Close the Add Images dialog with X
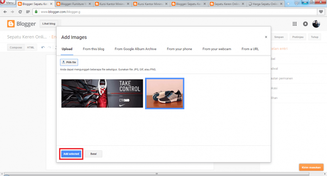The image size is (327, 176). click(266, 37)
